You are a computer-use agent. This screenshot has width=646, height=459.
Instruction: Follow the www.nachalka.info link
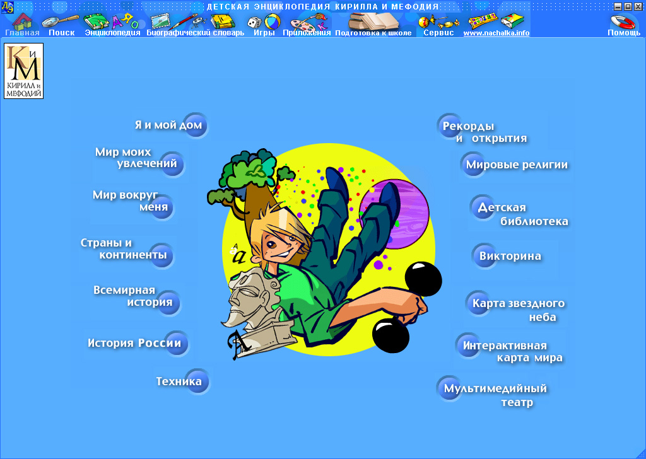click(496, 33)
